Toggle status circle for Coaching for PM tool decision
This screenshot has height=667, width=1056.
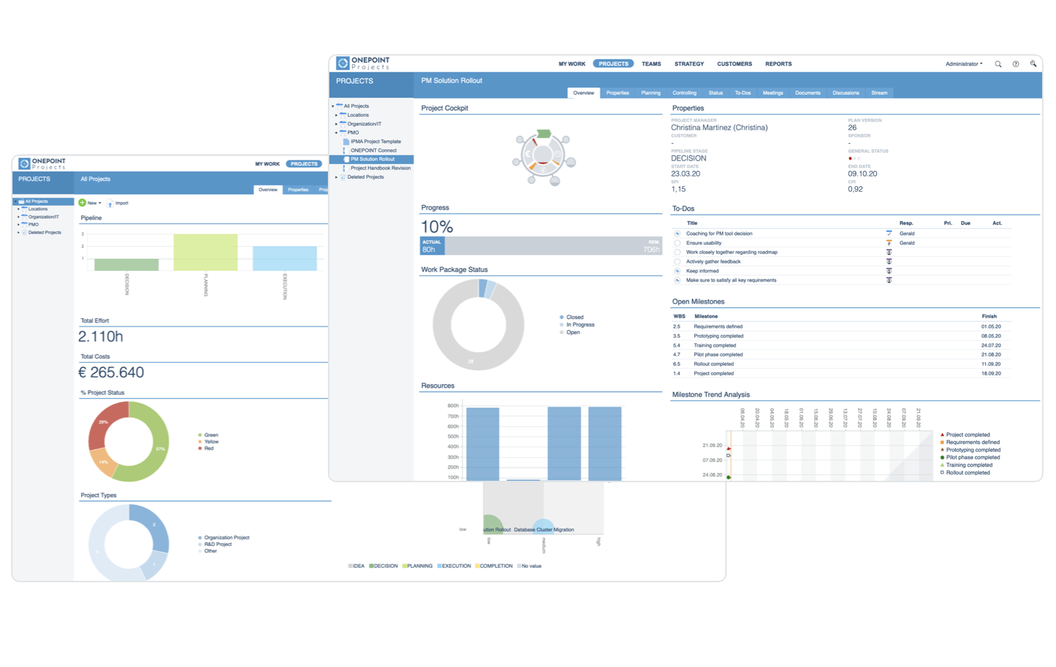tap(677, 233)
